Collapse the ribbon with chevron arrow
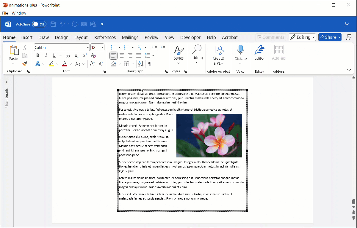Screen dimensions: 357x228 click(x=349, y=70)
